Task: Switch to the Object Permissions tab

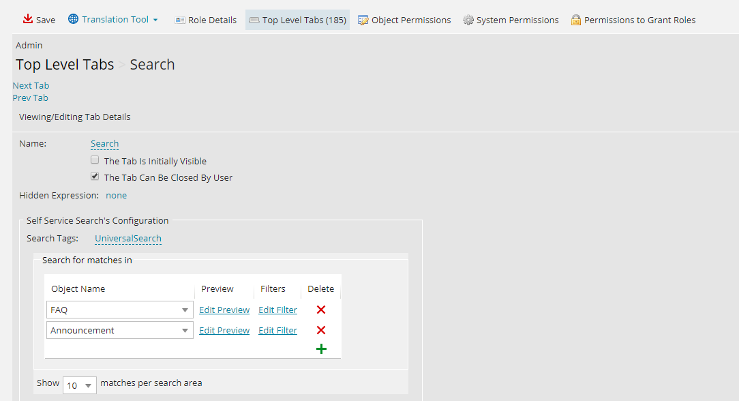Action: pos(404,20)
